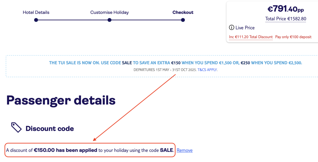
Task: Click Pay only €100 deposit text
Action: tap(293, 37)
